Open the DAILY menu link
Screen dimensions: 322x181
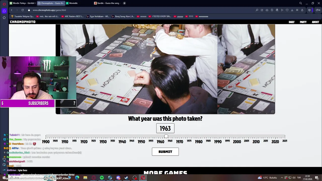click(292, 22)
